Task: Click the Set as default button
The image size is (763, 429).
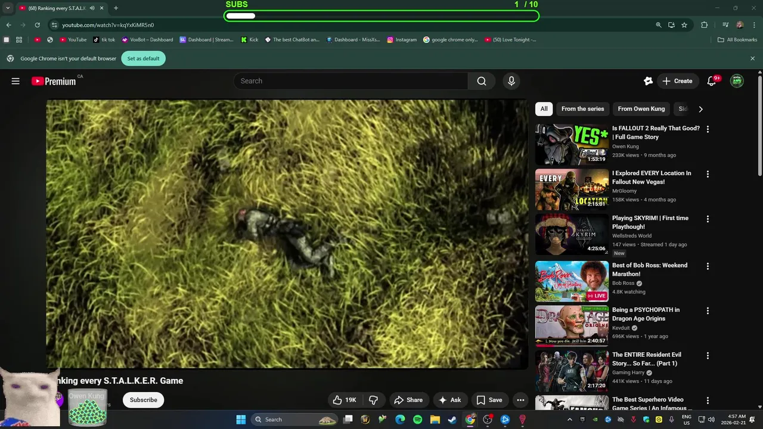Action: point(143,58)
